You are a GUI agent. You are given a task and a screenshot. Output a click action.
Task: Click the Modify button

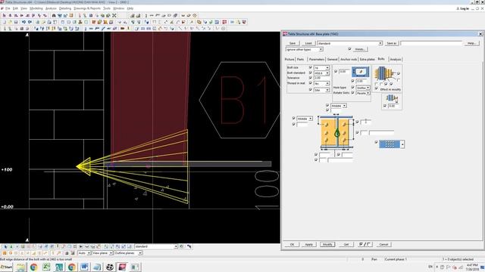[x=327, y=244]
